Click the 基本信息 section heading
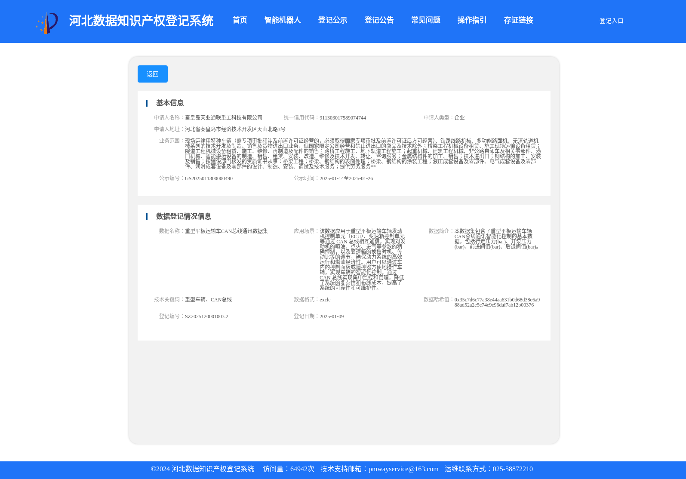This screenshot has width=686, height=479. coord(169,103)
